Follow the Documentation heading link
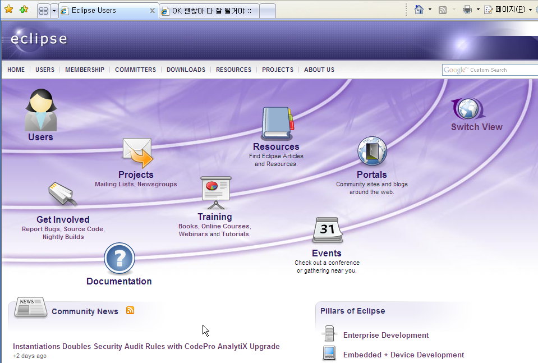The image size is (538, 363). click(x=119, y=281)
